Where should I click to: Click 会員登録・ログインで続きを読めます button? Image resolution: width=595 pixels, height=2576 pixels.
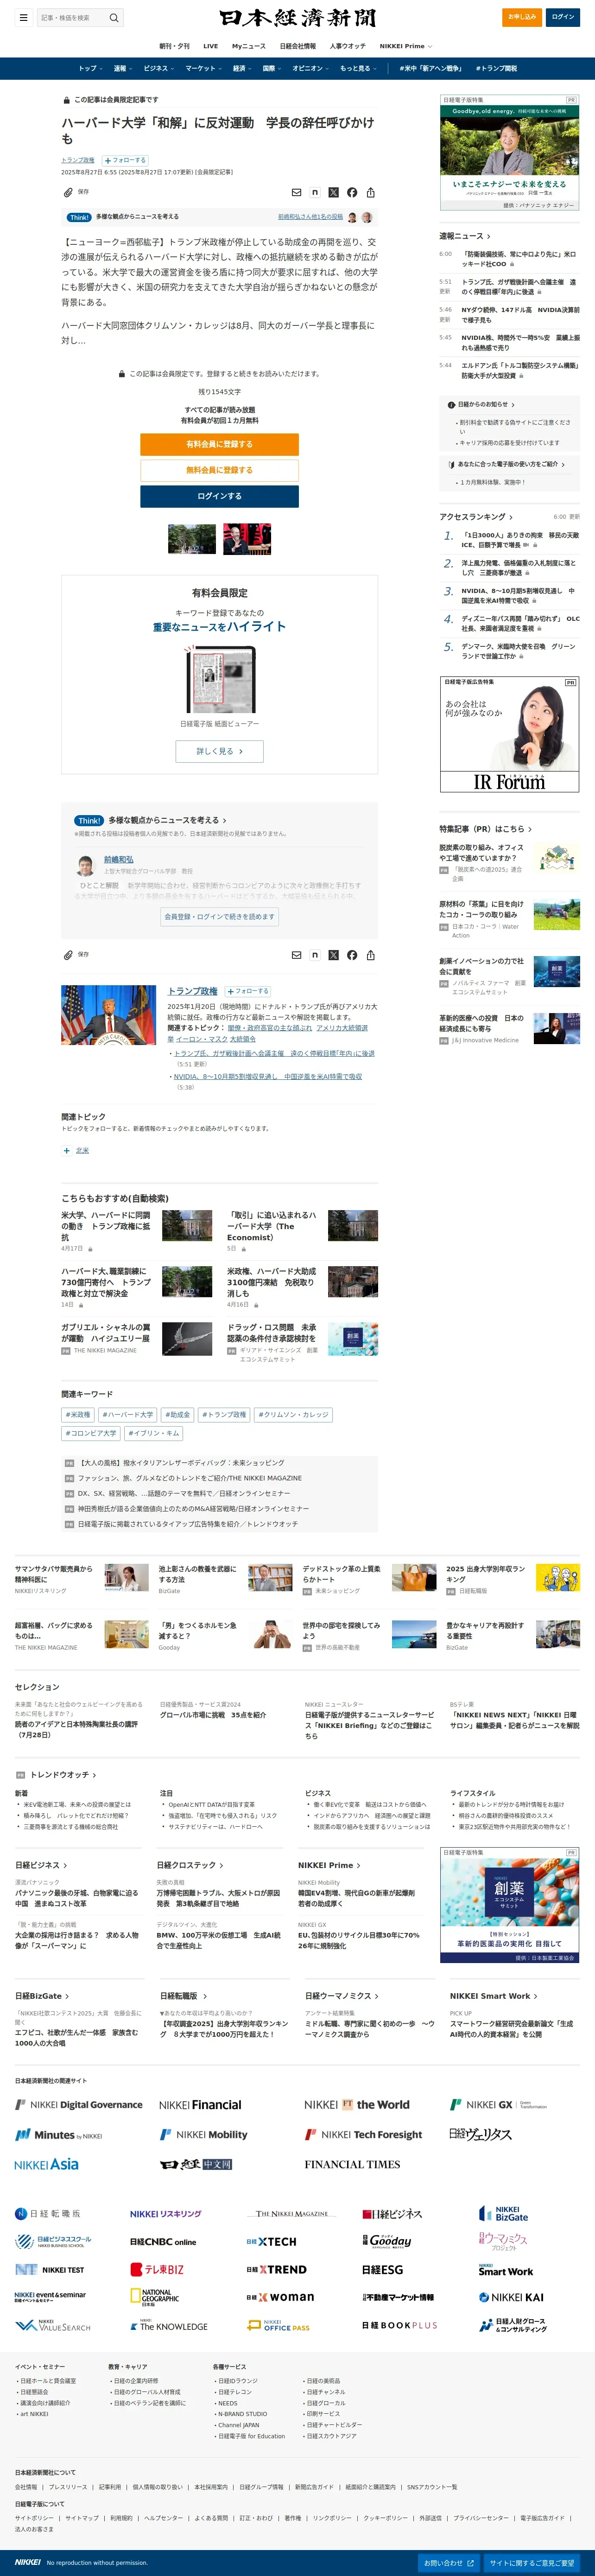(x=219, y=916)
